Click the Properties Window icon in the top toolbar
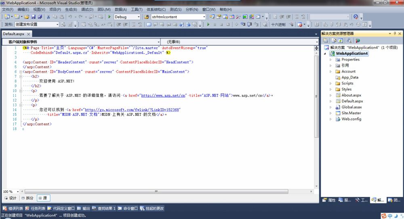This screenshot has width=404, height=219. point(219,17)
